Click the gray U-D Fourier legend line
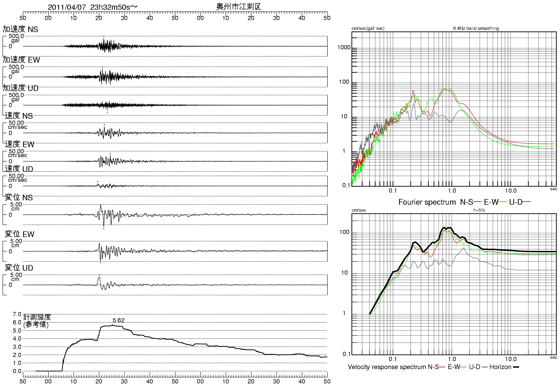This screenshot has width=560, height=386. (527, 202)
